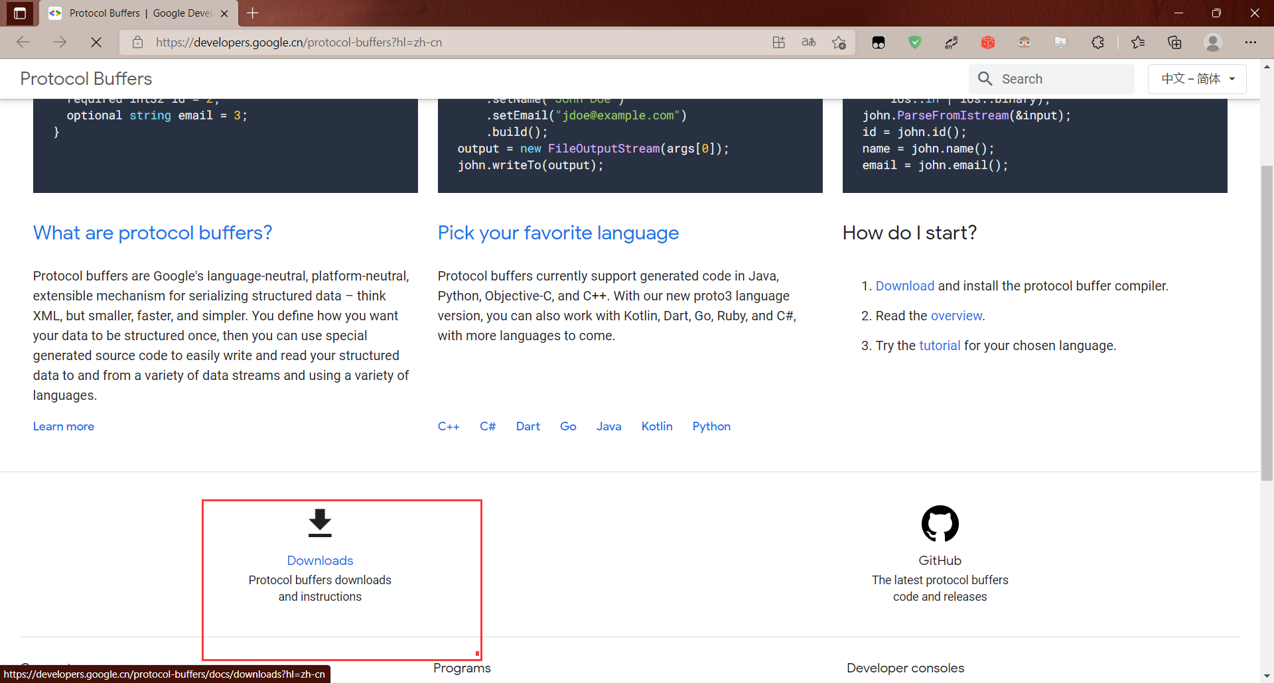Viewport: 1274px width, 683px height.
Task: Open the green shield extension
Action: (x=915, y=42)
